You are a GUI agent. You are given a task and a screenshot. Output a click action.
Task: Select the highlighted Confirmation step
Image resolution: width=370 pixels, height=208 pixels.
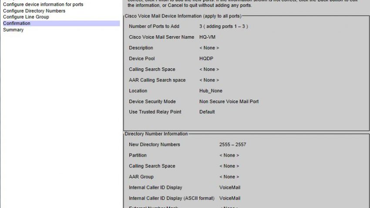click(x=17, y=23)
